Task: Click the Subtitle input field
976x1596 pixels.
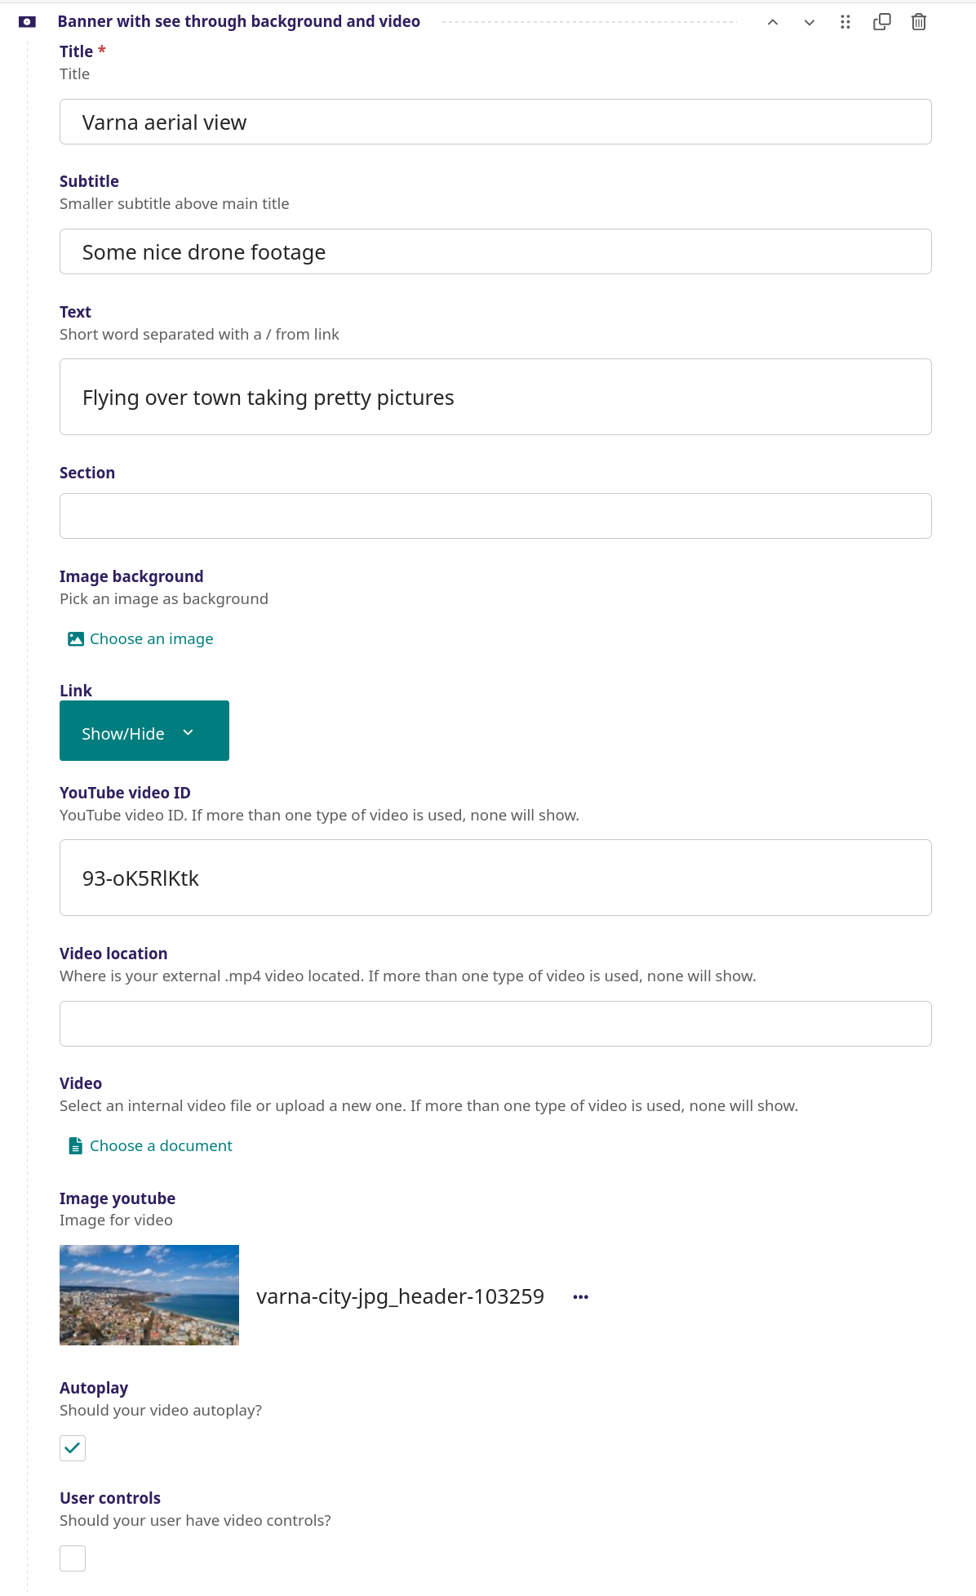Action: pyautogui.click(x=495, y=251)
